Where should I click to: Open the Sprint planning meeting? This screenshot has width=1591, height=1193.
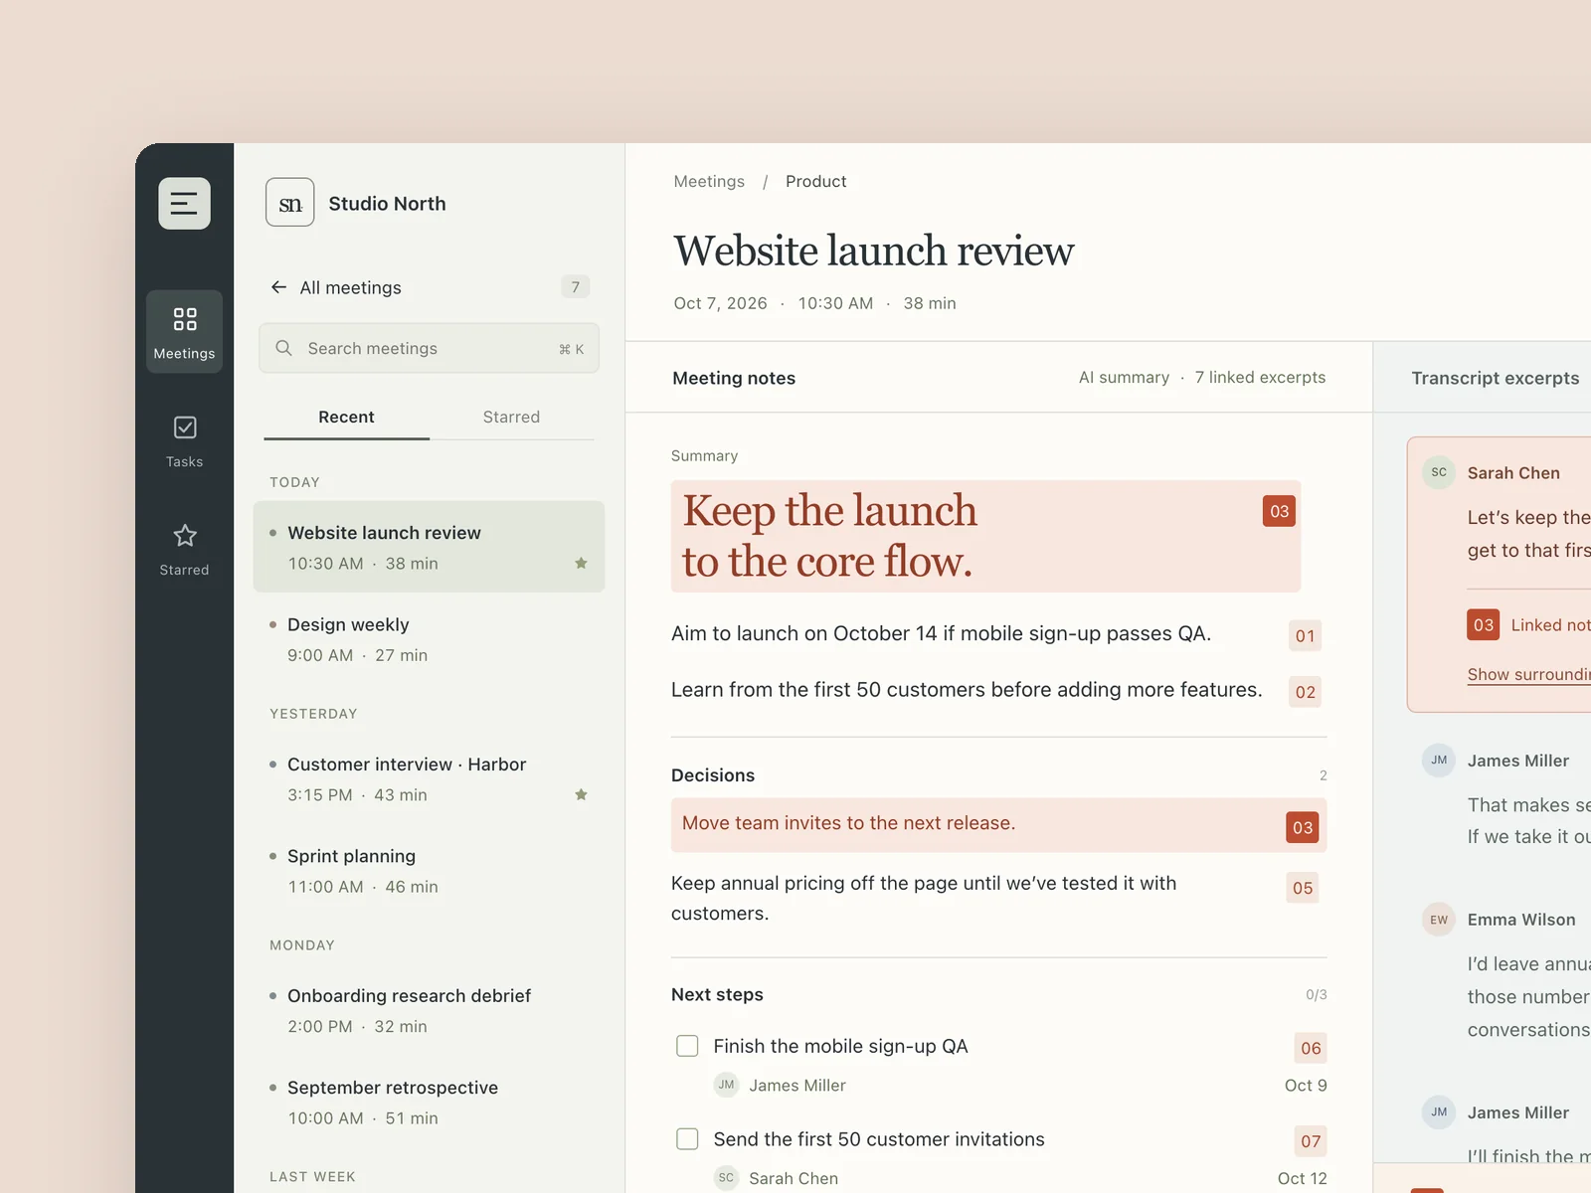(x=429, y=871)
